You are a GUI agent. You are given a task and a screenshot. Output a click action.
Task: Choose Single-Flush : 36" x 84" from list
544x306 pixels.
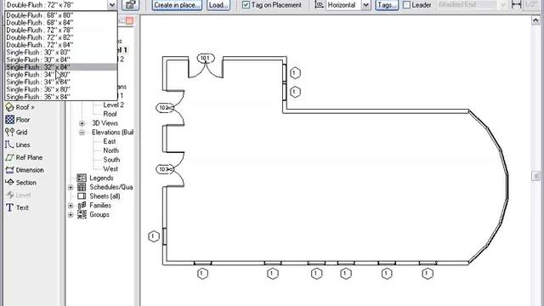click(60, 97)
